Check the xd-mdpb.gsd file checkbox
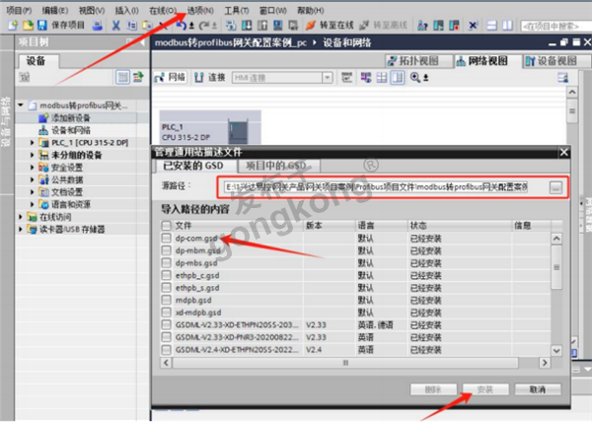Screen dimensions: 592x422 [x=166, y=313]
